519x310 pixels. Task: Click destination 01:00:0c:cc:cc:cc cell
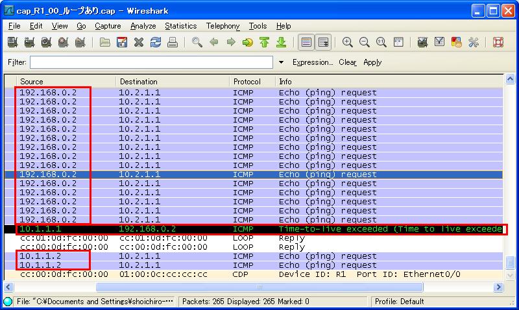[163, 274]
